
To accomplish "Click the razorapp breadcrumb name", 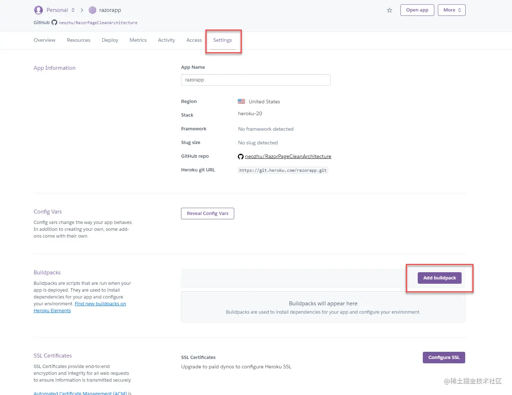I will (x=110, y=10).
